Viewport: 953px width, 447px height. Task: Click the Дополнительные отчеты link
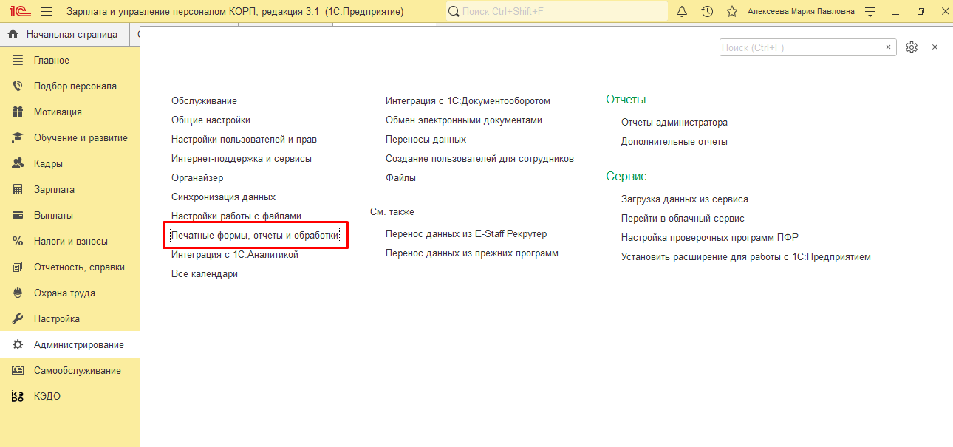pyautogui.click(x=674, y=142)
